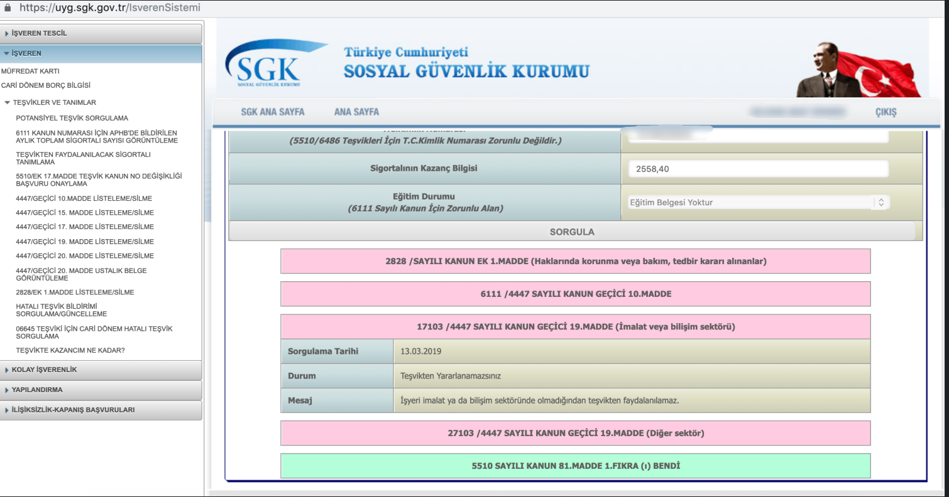Click 'Teşvikten Yararlanamazsınız' status text

coord(451,376)
